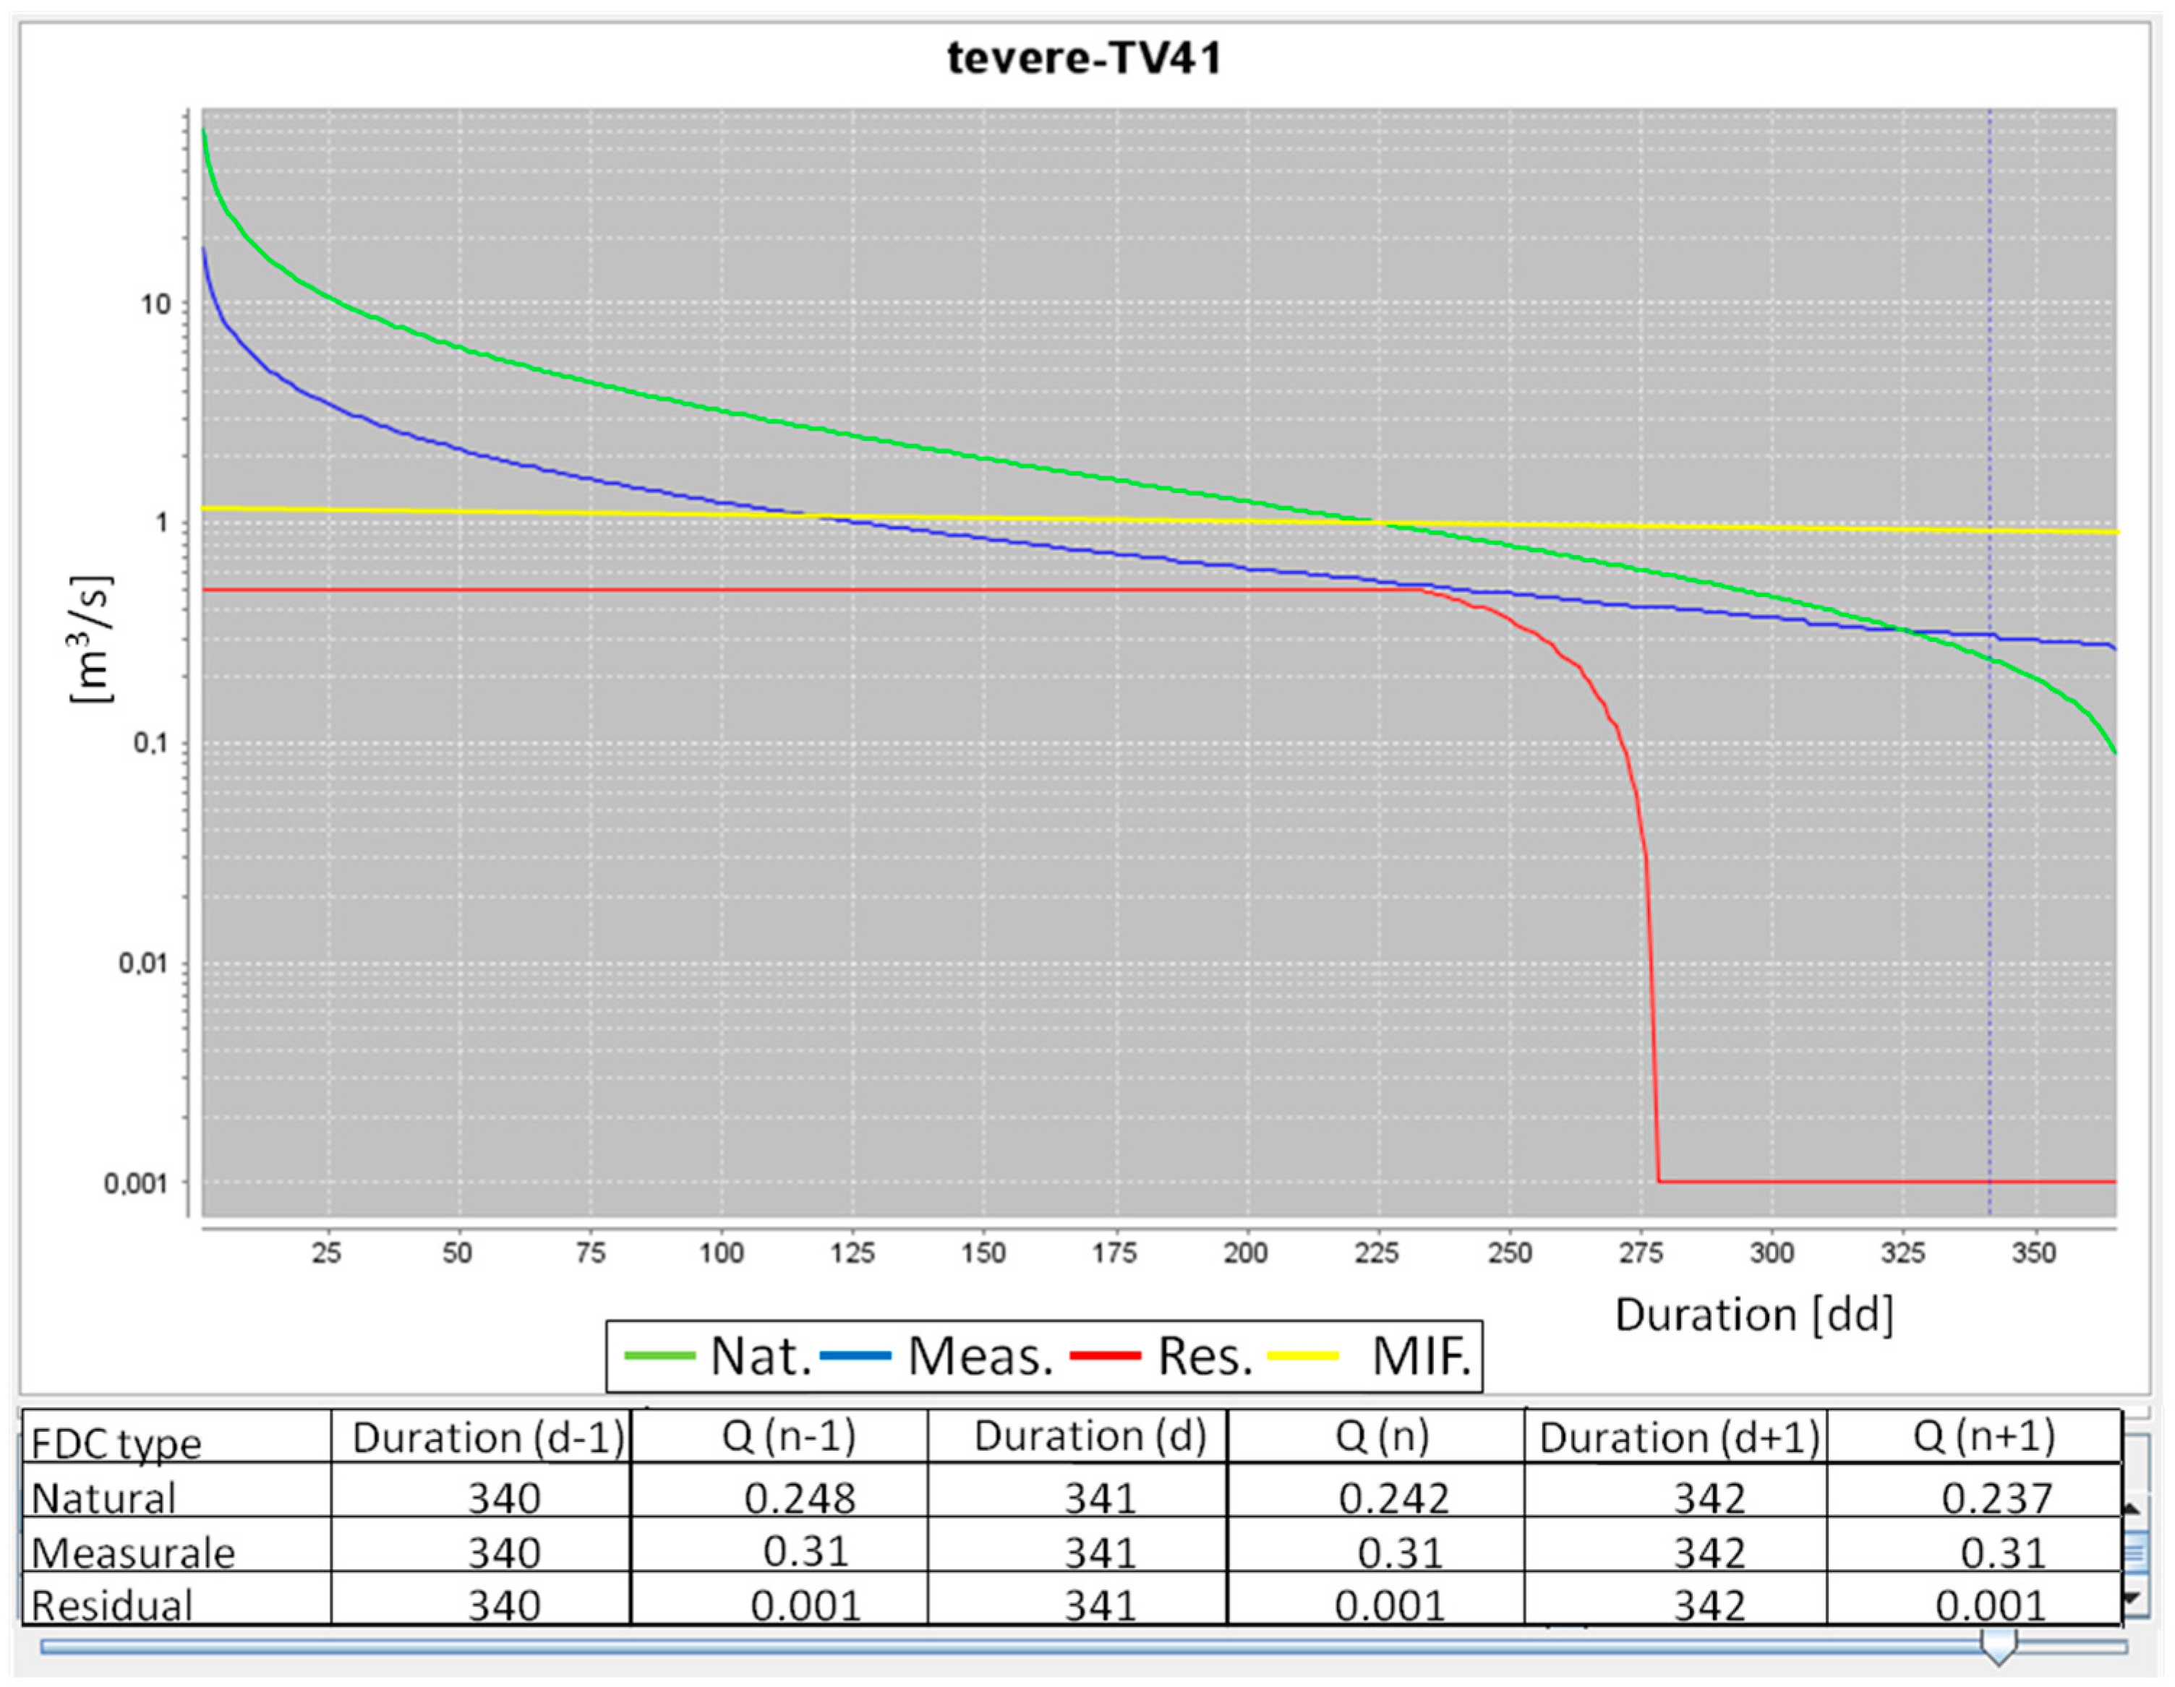Click the vertical dashed duration marker line
Viewport: 2175px width, 1687px height.
click(1990, 896)
